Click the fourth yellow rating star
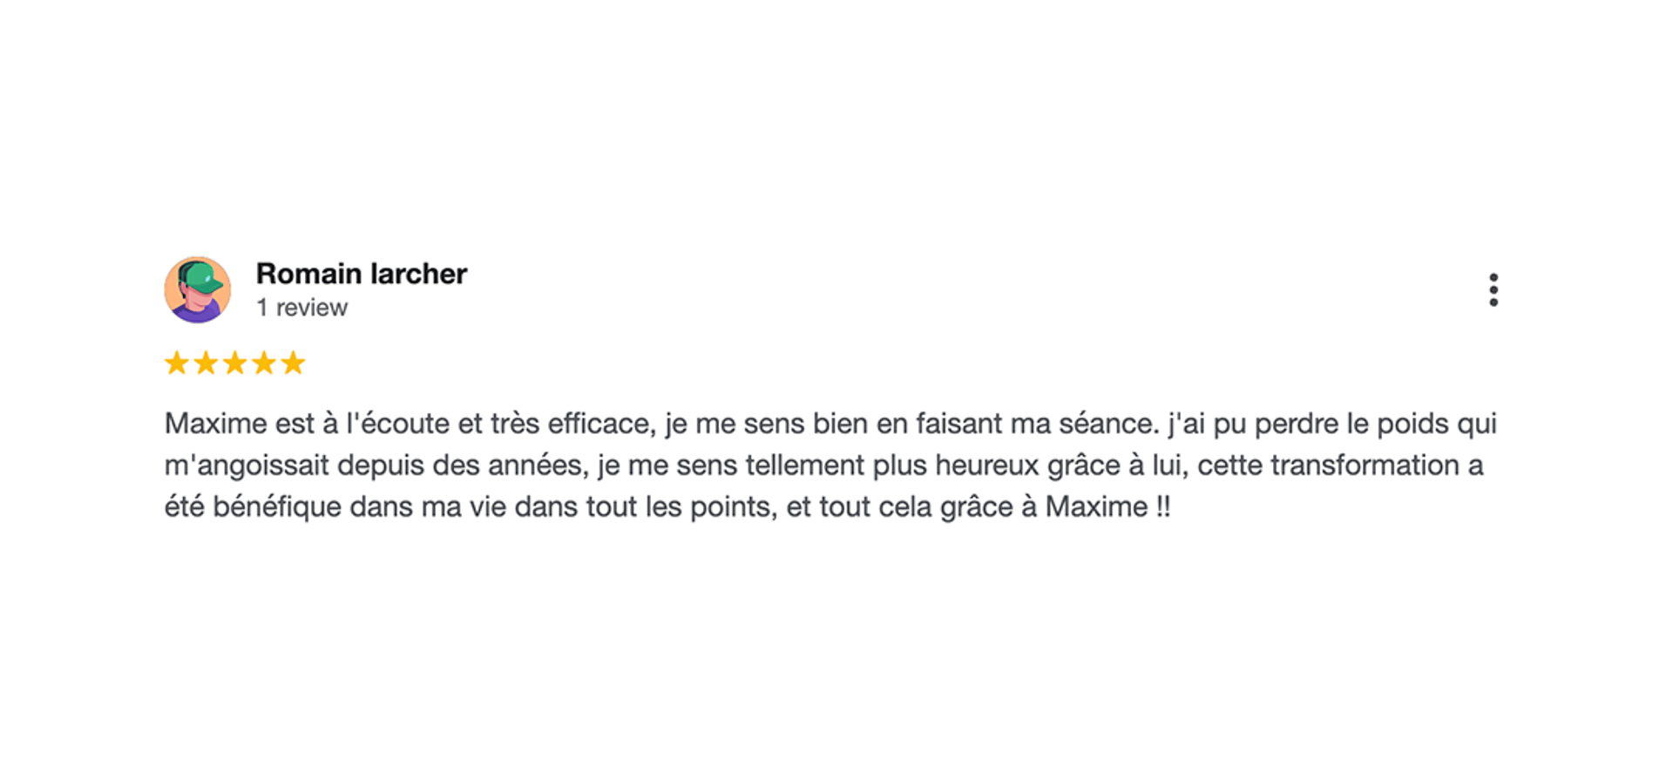The width and height of the screenshot is (1673, 774). [x=264, y=363]
